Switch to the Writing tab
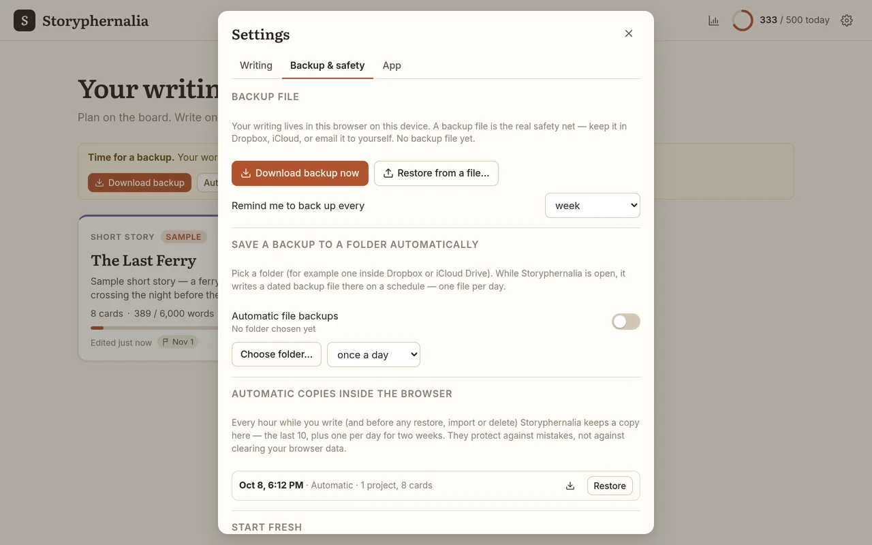Image resolution: width=872 pixels, height=545 pixels. (x=256, y=65)
